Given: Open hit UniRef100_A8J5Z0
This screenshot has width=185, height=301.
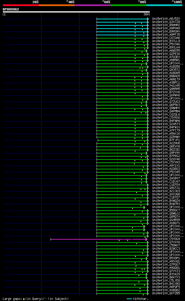Looking at the screenshot, I should click(166, 19).
